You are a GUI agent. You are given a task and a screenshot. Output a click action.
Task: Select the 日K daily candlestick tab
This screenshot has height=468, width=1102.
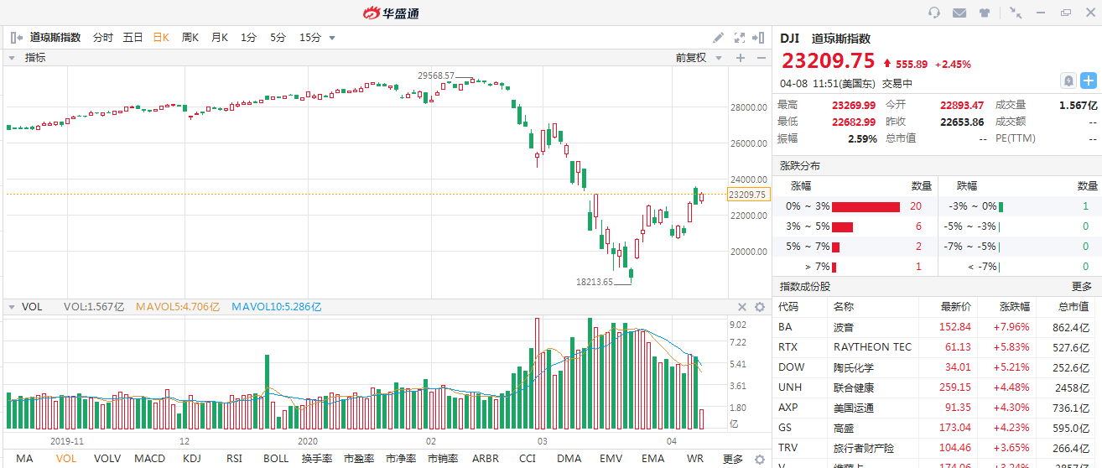161,37
